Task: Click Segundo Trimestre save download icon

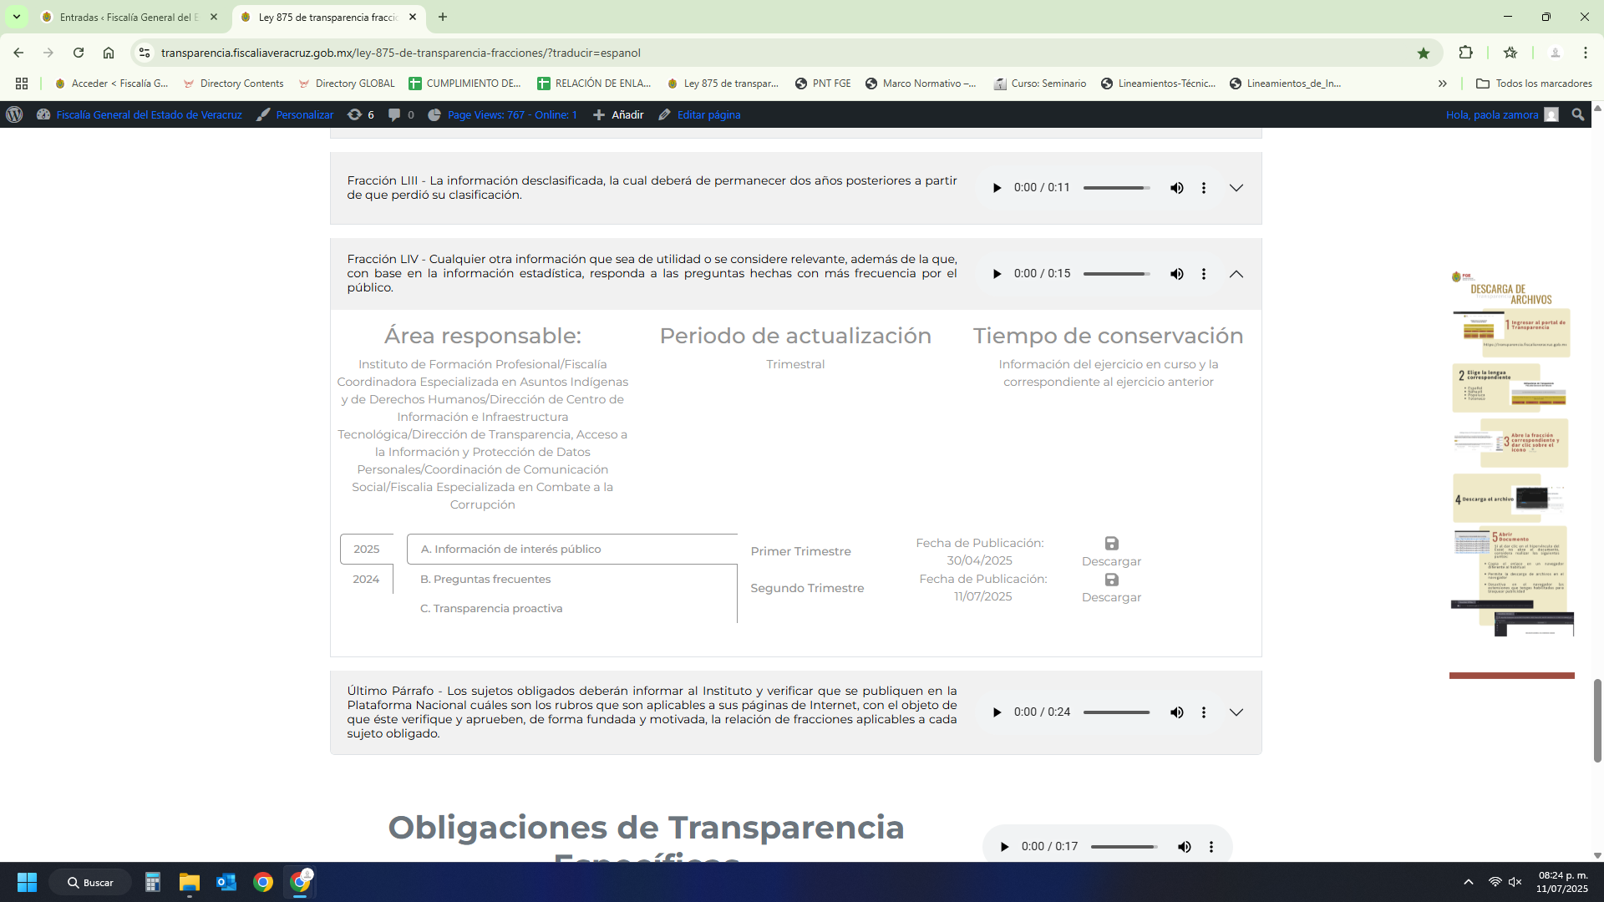Action: [x=1111, y=580]
